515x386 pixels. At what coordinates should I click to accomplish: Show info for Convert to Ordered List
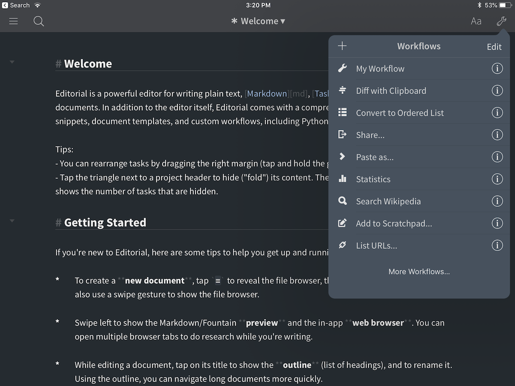coord(497,113)
